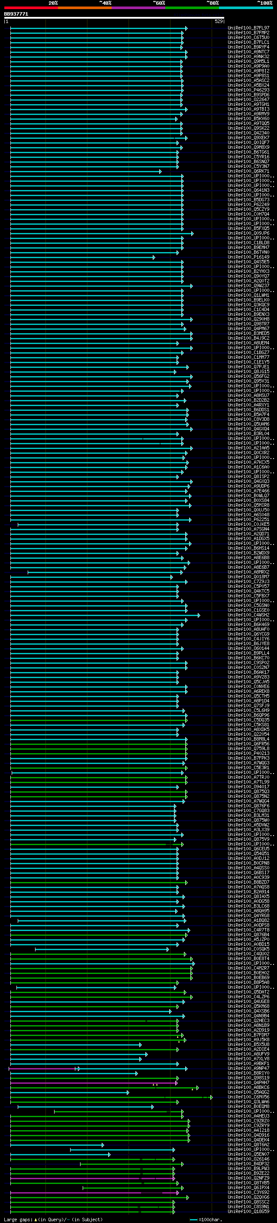Select the UniRef100_A8MRX2 label

tap(248, 572)
